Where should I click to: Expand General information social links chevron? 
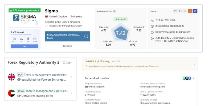(x=194, y=78)
